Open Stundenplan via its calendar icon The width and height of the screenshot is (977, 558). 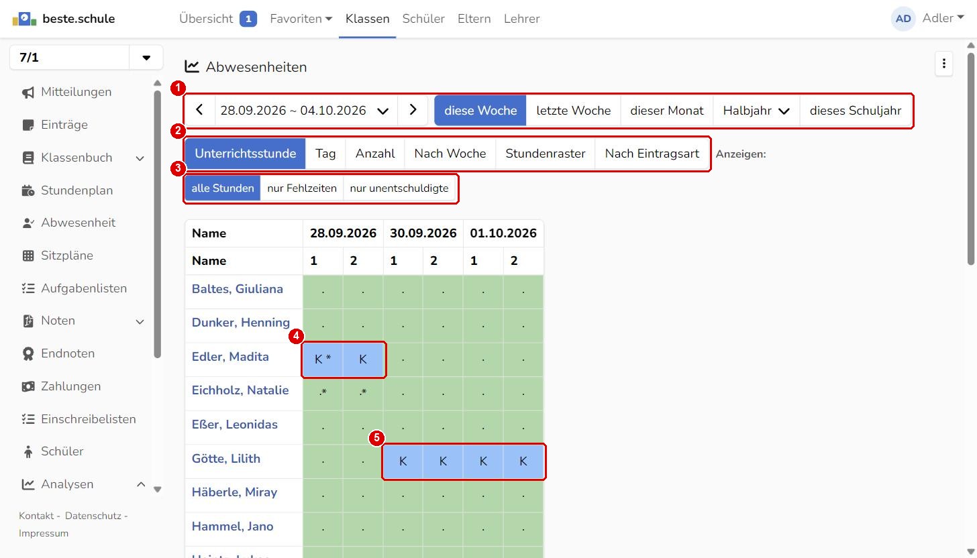tap(28, 191)
